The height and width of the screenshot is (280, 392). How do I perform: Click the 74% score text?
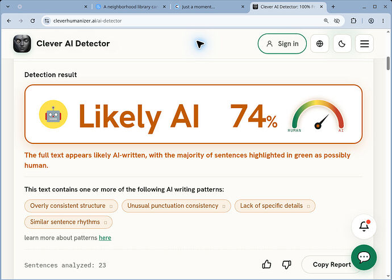coord(254,116)
